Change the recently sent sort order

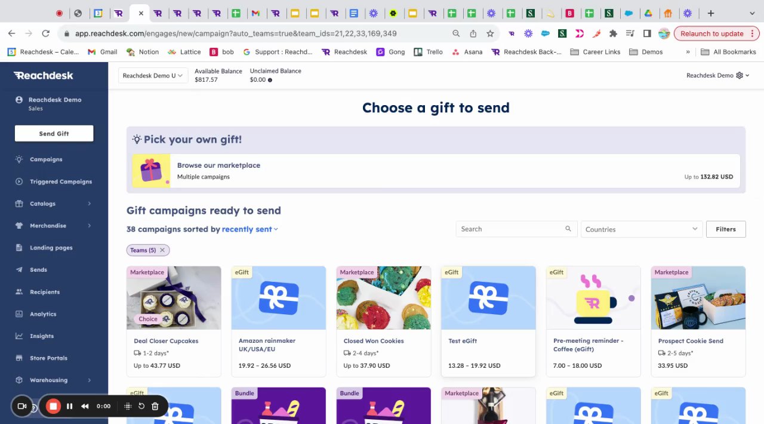[249, 229]
